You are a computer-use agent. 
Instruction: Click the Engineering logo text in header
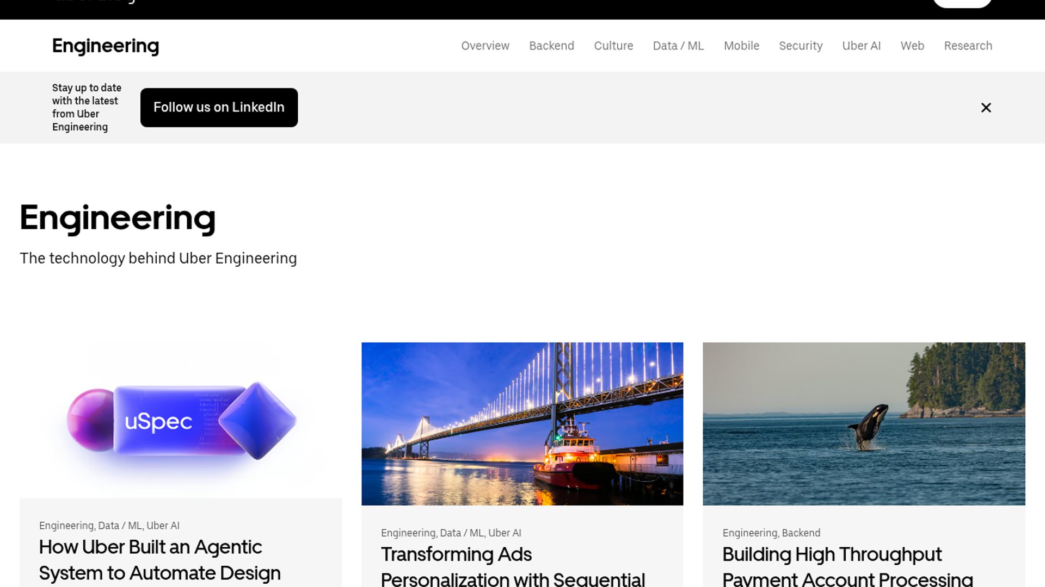pos(106,46)
